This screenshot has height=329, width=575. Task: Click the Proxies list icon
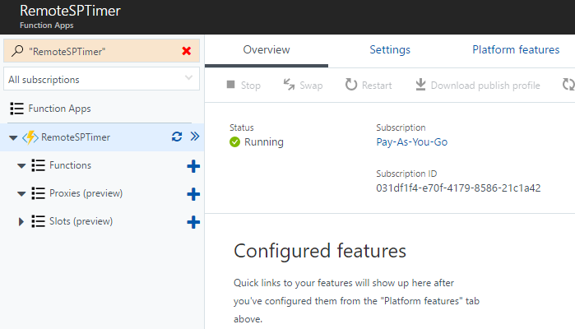(x=38, y=193)
